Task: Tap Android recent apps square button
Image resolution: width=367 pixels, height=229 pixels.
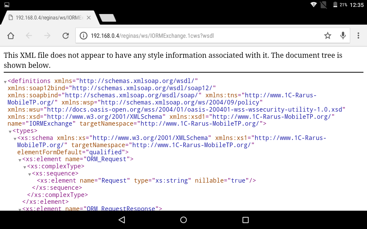Action: click(245, 220)
